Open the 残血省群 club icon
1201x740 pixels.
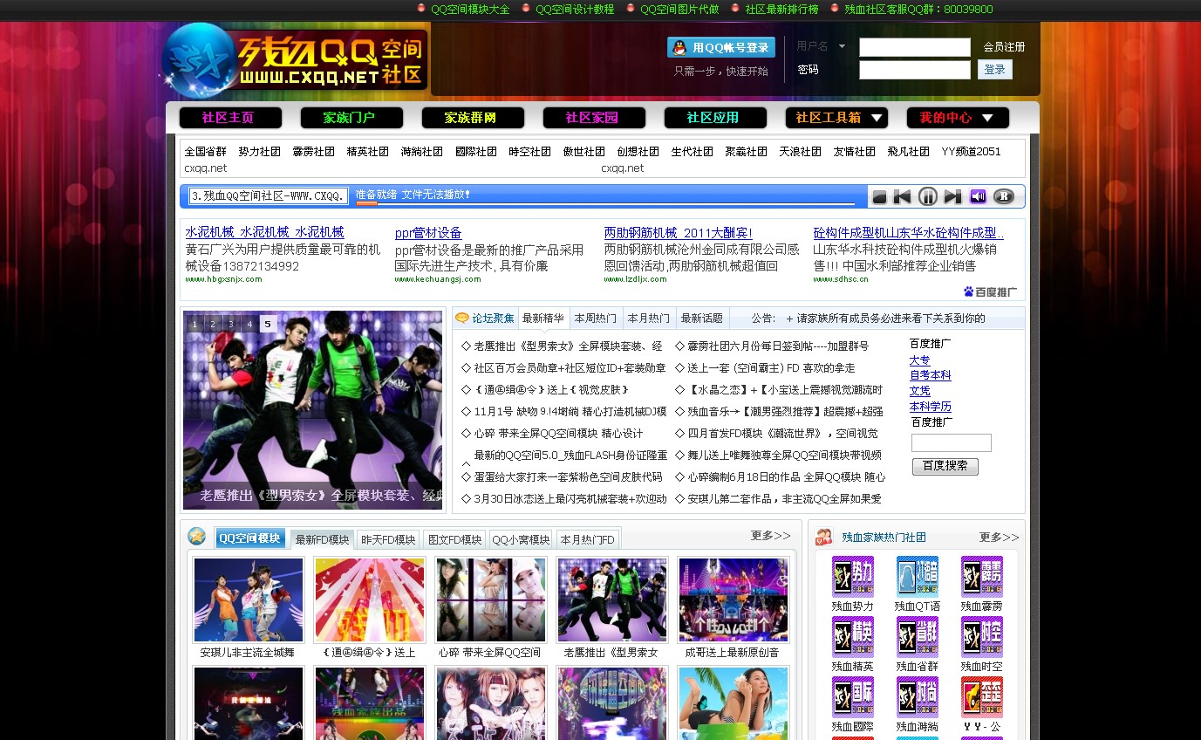pyautogui.click(x=918, y=637)
